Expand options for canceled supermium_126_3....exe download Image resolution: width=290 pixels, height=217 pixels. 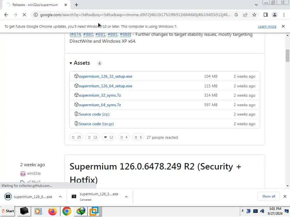click(x=126, y=197)
